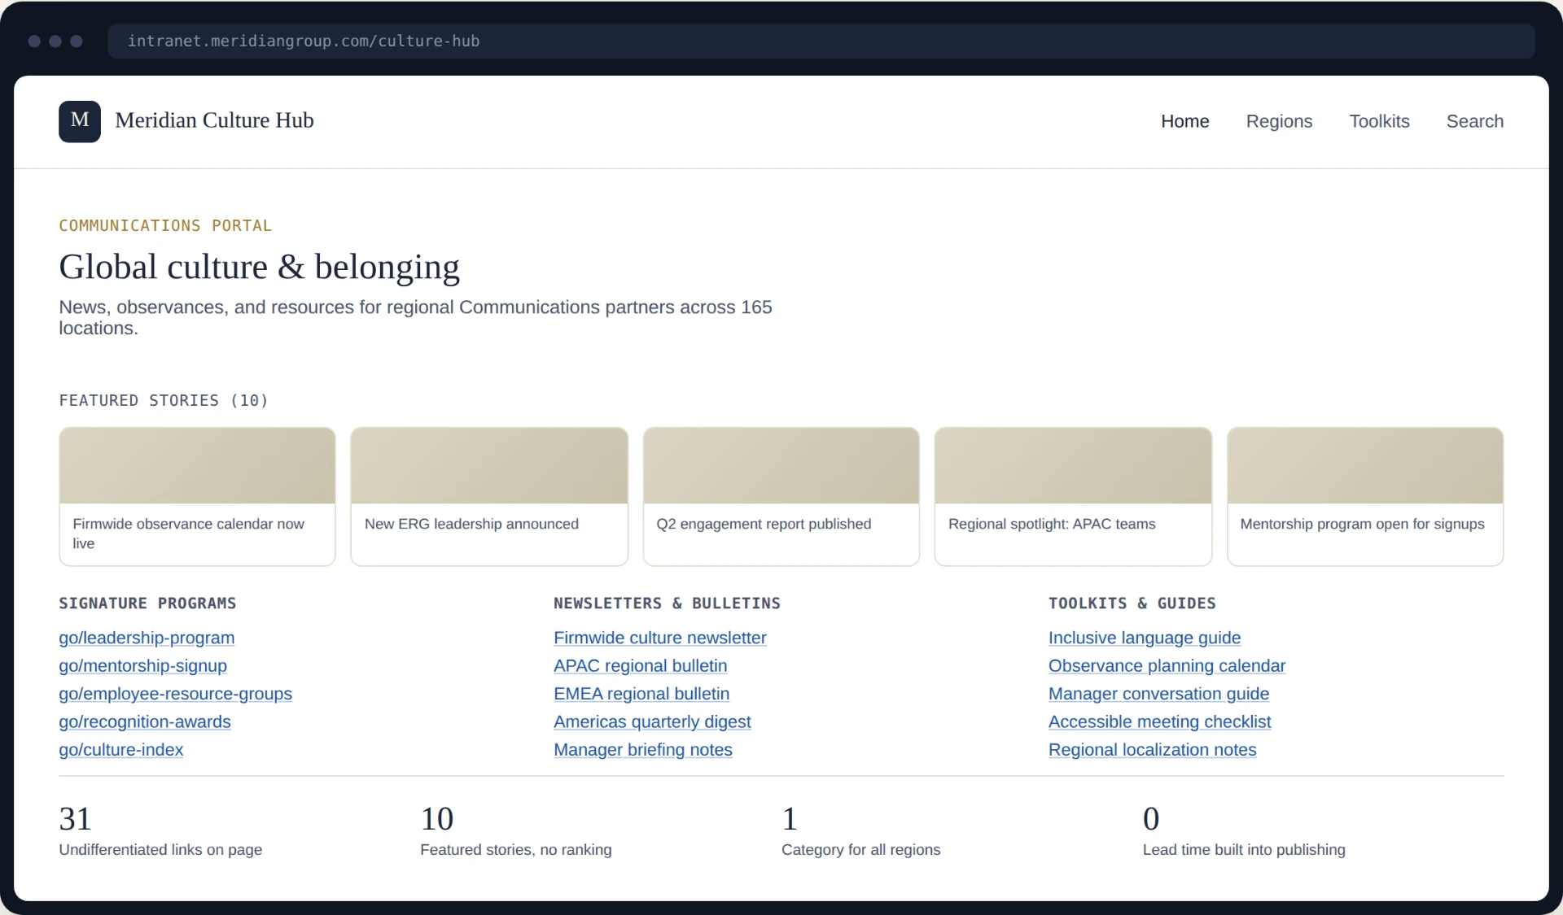Open the Manager briefing notes link
This screenshot has width=1563, height=915.
[642, 749]
